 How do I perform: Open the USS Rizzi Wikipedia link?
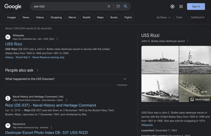14,44
